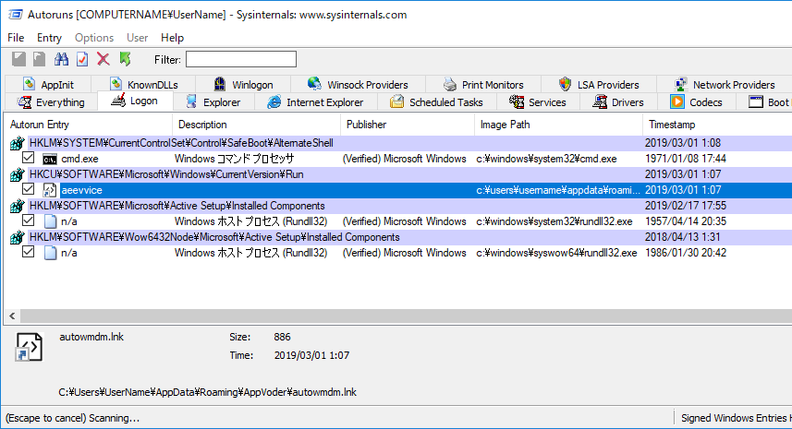This screenshot has width=792, height=429.
Task: Click registry icon for HKCU Run key
Action: [17, 175]
